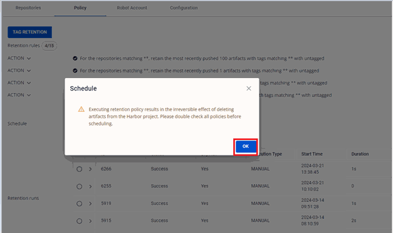Confirm the Schedule dialog with OK
393x233 pixels.
pos(246,146)
